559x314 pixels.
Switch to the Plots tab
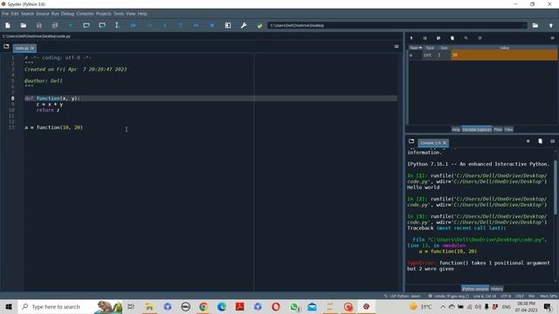point(498,130)
